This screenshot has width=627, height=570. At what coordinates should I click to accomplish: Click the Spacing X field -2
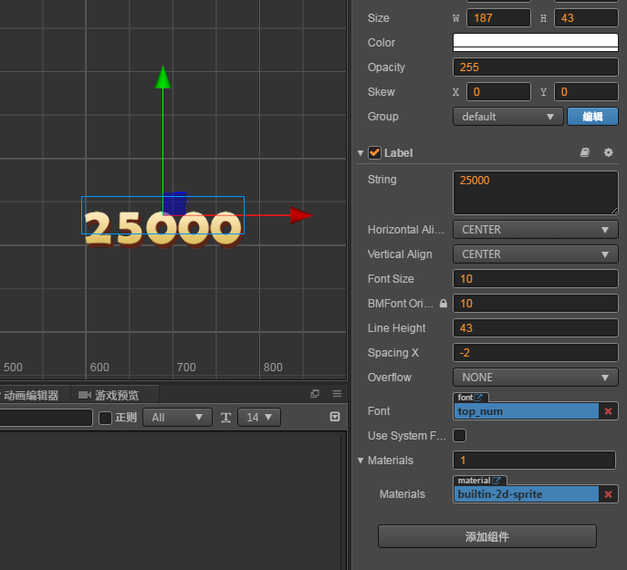536,353
